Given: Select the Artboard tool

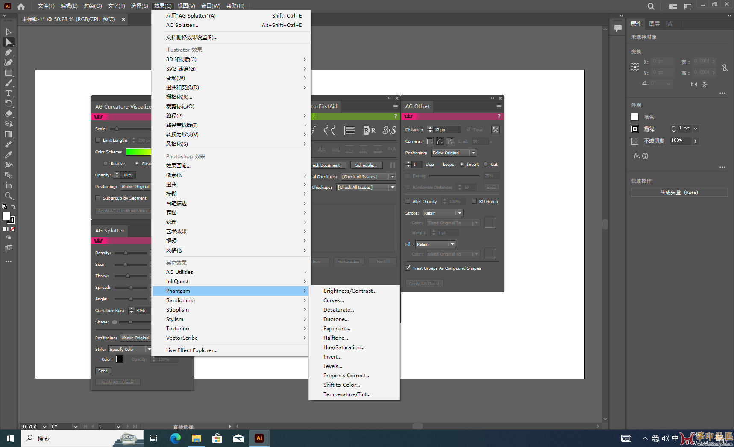Looking at the screenshot, I should pos(9,185).
